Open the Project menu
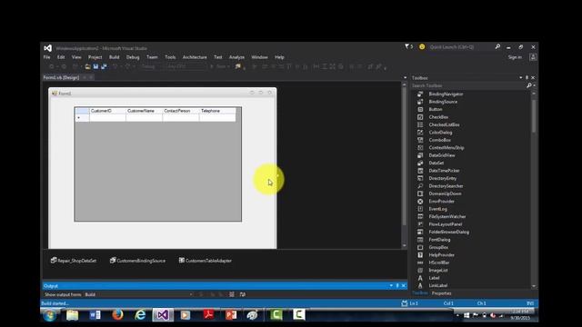The image size is (582, 327). (95, 57)
